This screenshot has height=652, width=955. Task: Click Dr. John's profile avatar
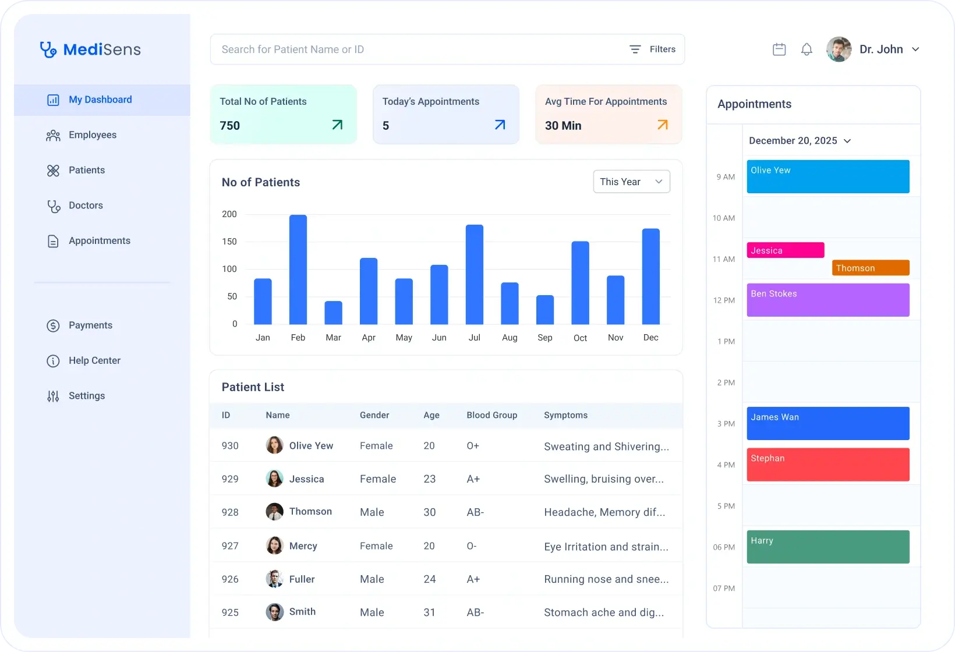839,49
